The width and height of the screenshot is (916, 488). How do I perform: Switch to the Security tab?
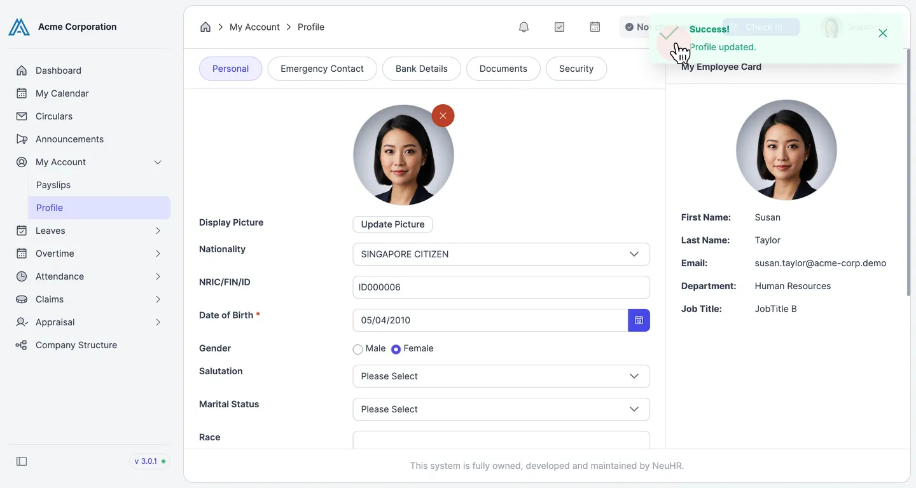click(576, 69)
